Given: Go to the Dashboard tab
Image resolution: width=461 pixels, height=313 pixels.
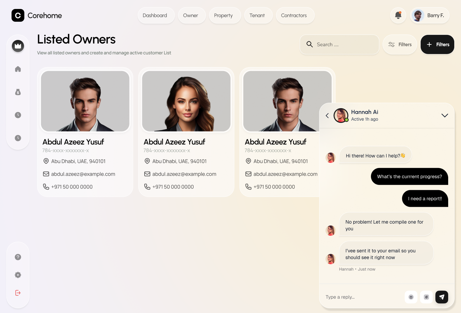Looking at the screenshot, I should point(156,15).
